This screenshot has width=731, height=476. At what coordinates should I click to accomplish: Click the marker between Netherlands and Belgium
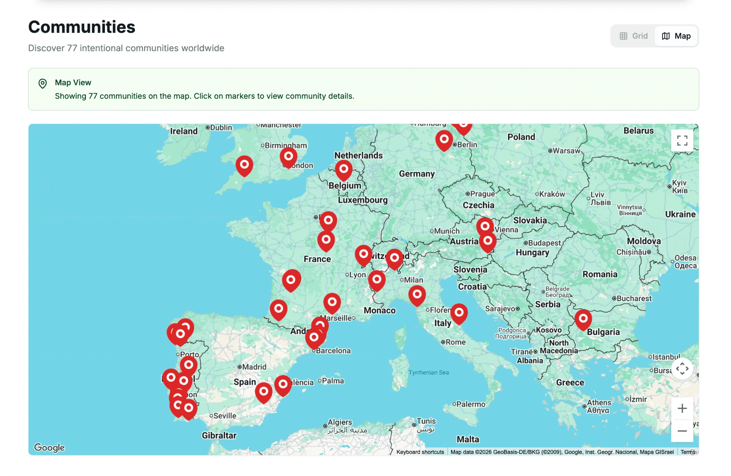[344, 170]
